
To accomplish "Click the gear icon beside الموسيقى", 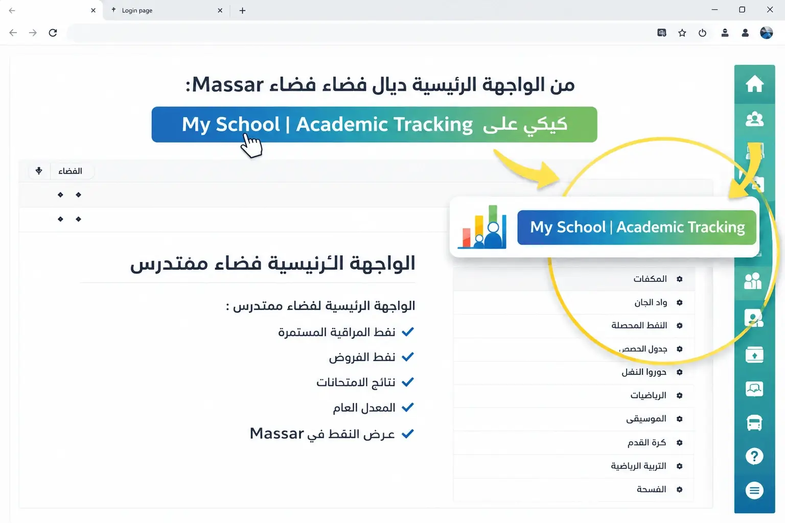I will tap(680, 419).
